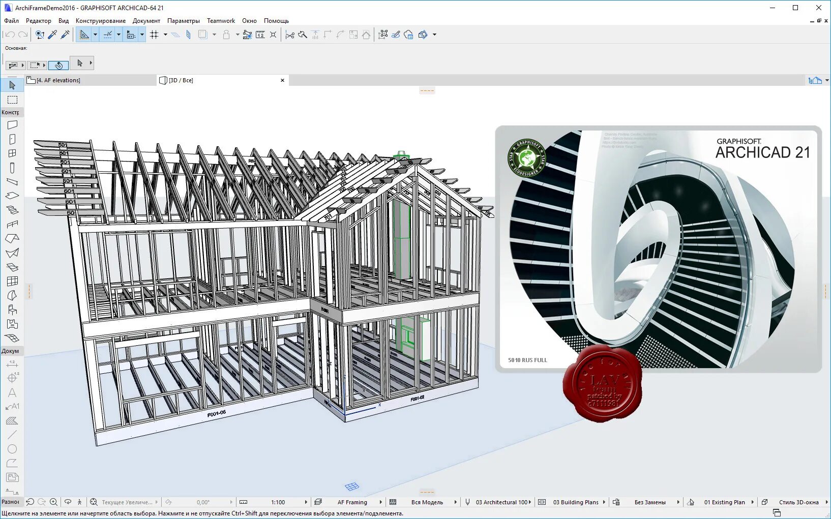Viewport: 831px width, 519px height.
Task: Click the scissors Trim tool icon
Action: [x=289, y=35]
